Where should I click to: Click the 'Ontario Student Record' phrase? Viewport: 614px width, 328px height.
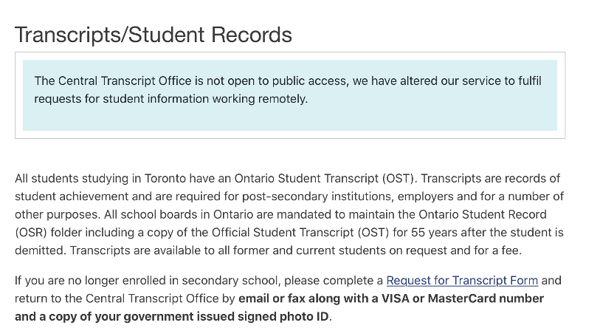[x=483, y=214]
